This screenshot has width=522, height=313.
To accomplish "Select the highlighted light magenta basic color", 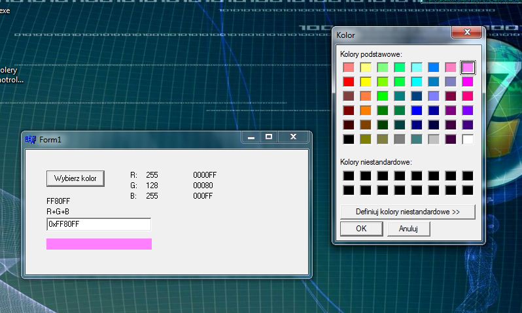I will coord(468,67).
